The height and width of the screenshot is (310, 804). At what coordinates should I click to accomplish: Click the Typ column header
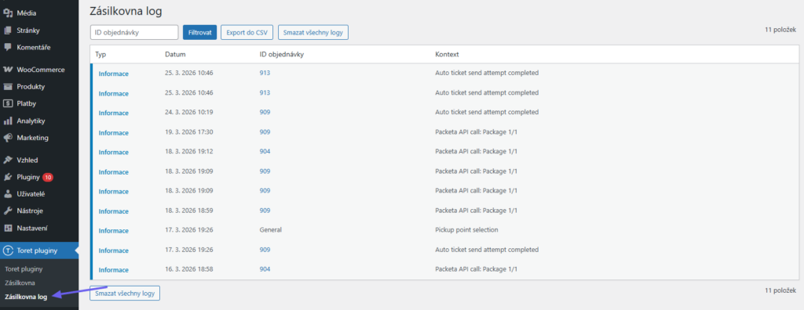100,54
